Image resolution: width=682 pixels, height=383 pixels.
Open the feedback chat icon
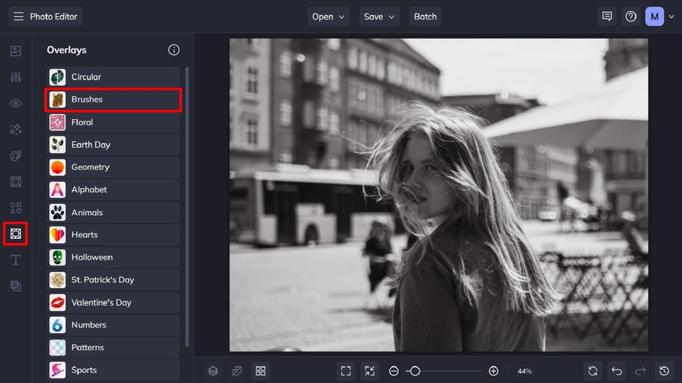[607, 17]
